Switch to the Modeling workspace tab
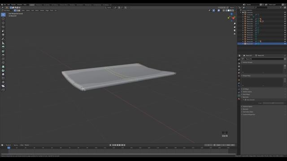 click(39, 5)
